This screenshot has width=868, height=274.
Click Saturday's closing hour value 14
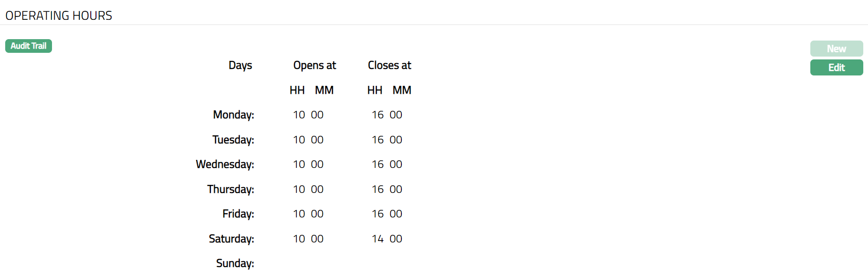click(x=377, y=239)
